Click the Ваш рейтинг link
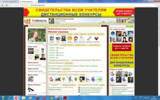The height and width of the screenshot is (100, 160). [x=96, y=60]
